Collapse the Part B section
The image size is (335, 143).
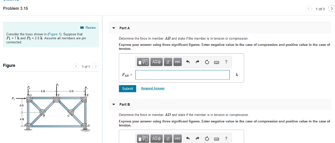pyautogui.click(x=114, y=104)
